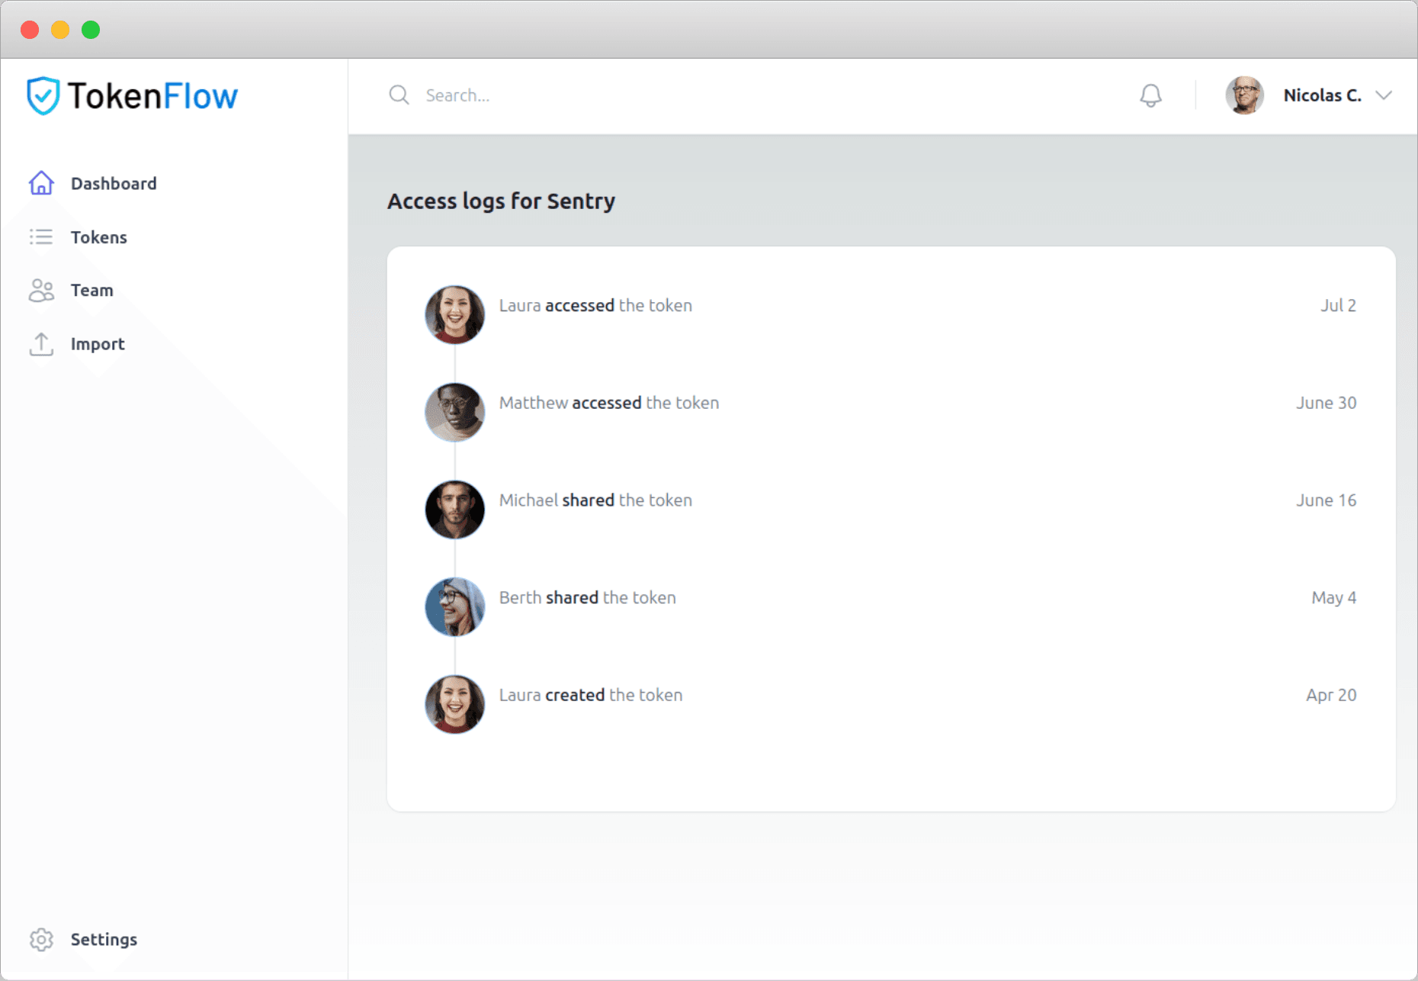Open the Settings gear icon
This screenshot has width=1418, height=981.
[41, 939]
